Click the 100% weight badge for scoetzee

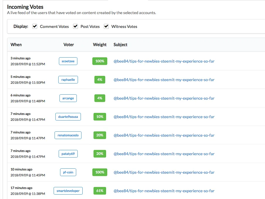(100, 61)
